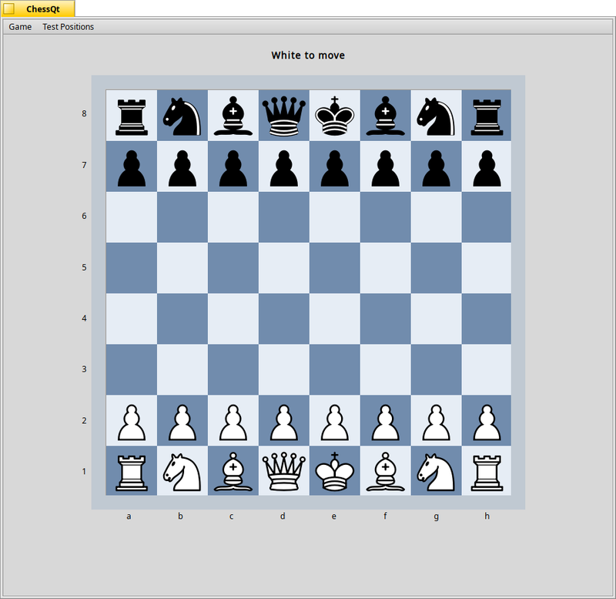Click the empty f4 square
The width and height of the screenshot is (616, 599).
(386, 318)
